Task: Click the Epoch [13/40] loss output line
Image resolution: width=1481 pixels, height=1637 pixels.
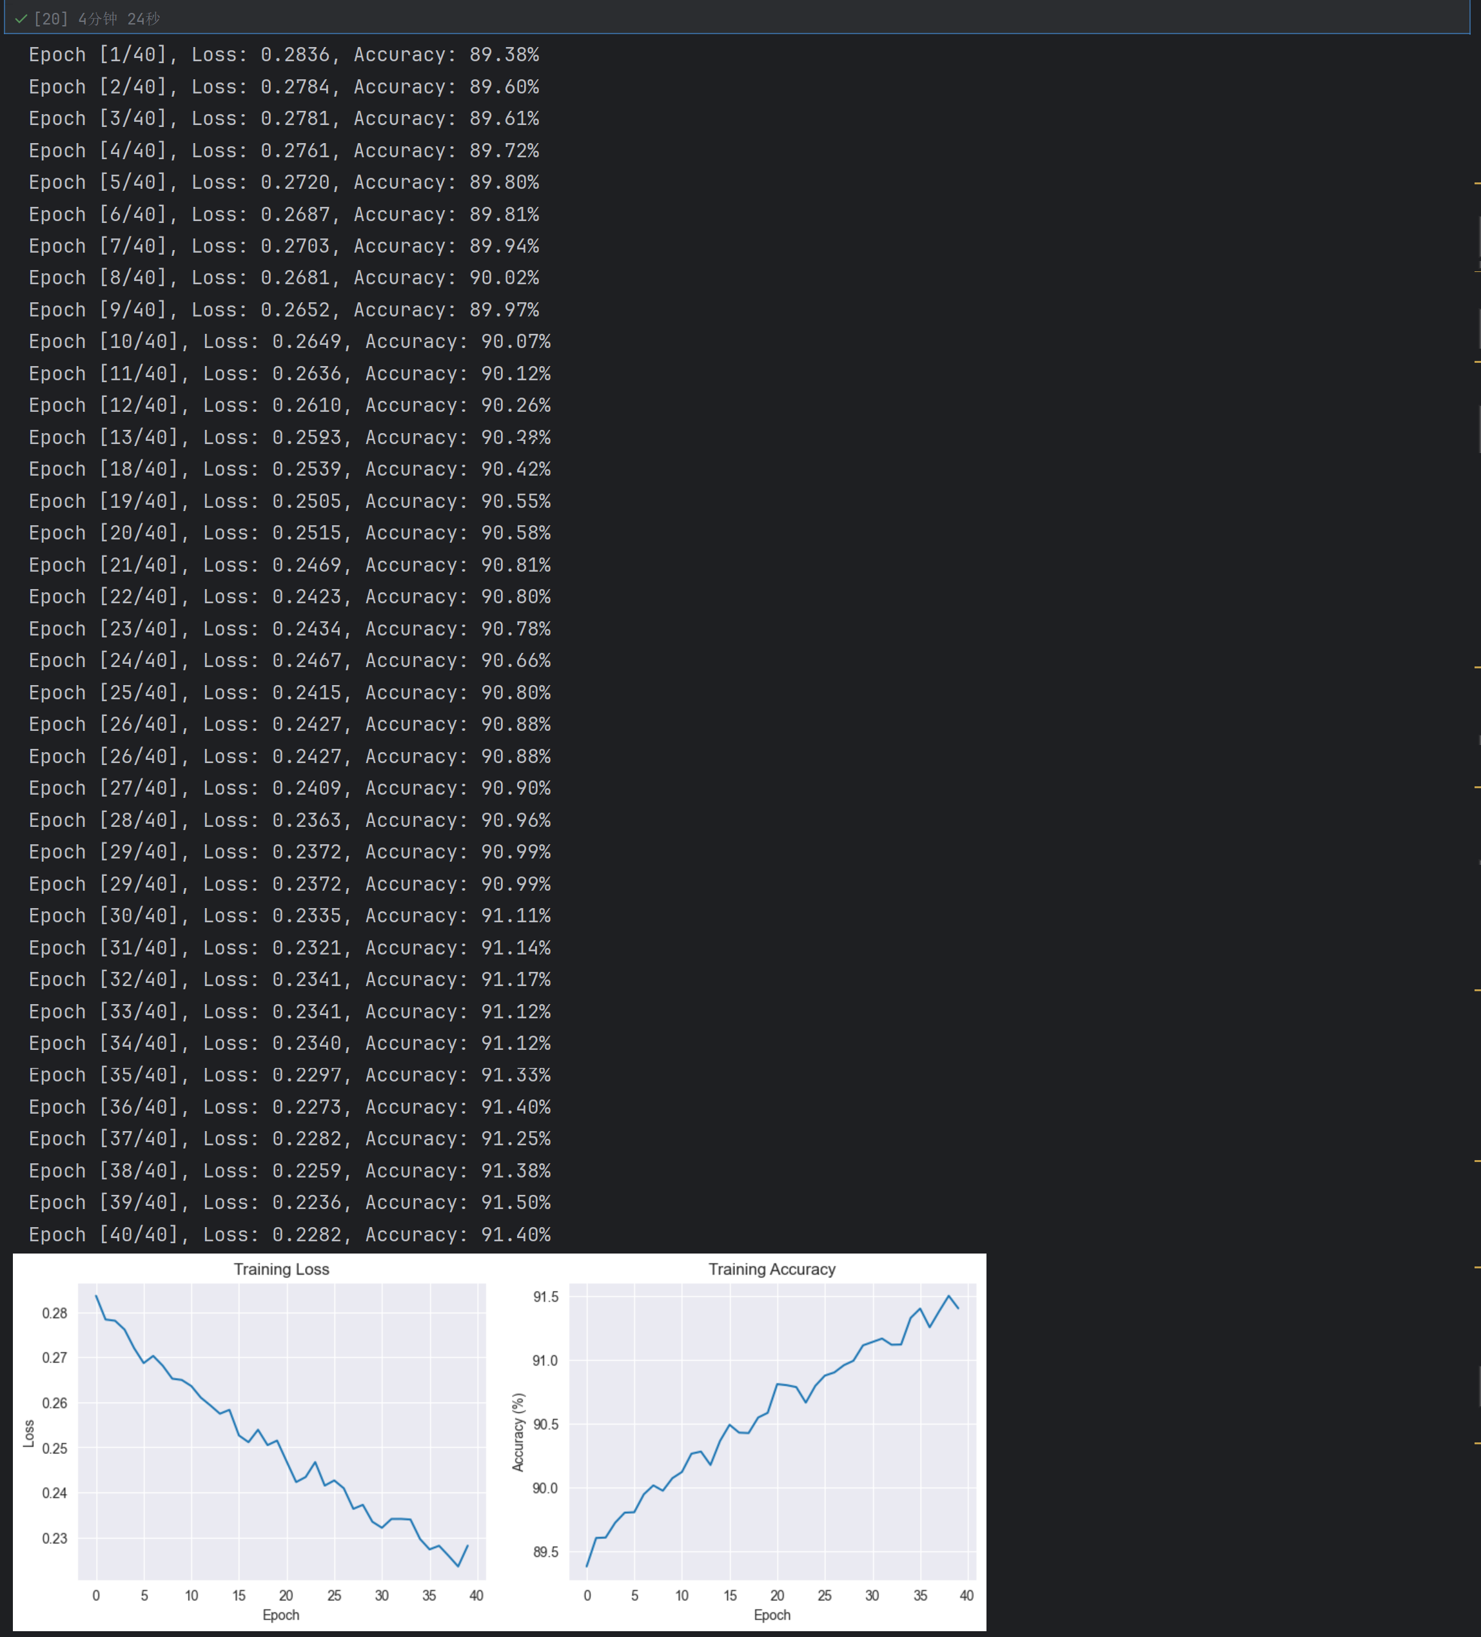Action: (x=289, y=438)
